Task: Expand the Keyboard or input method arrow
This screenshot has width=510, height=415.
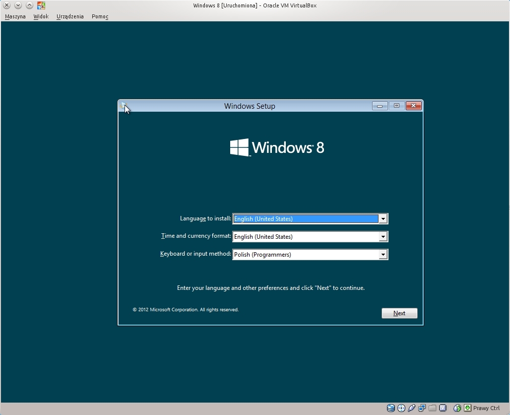Action: pos(383,255)
